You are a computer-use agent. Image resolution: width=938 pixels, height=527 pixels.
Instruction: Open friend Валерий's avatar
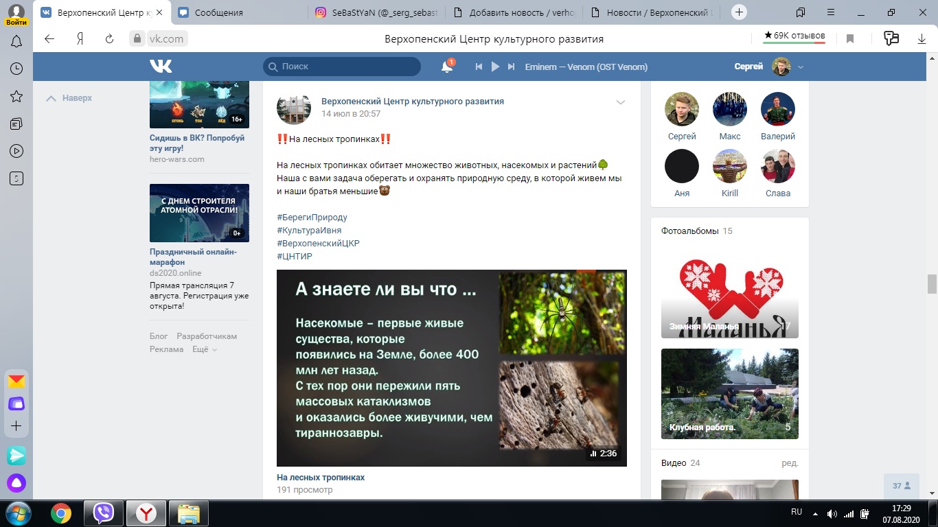[x=778, y=109]
